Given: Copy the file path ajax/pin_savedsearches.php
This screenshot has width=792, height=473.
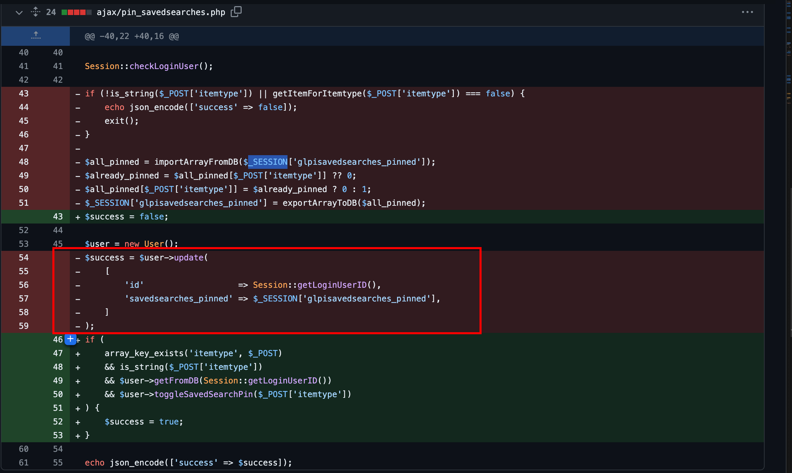Looking at the screenshot, I should point(236,12).
